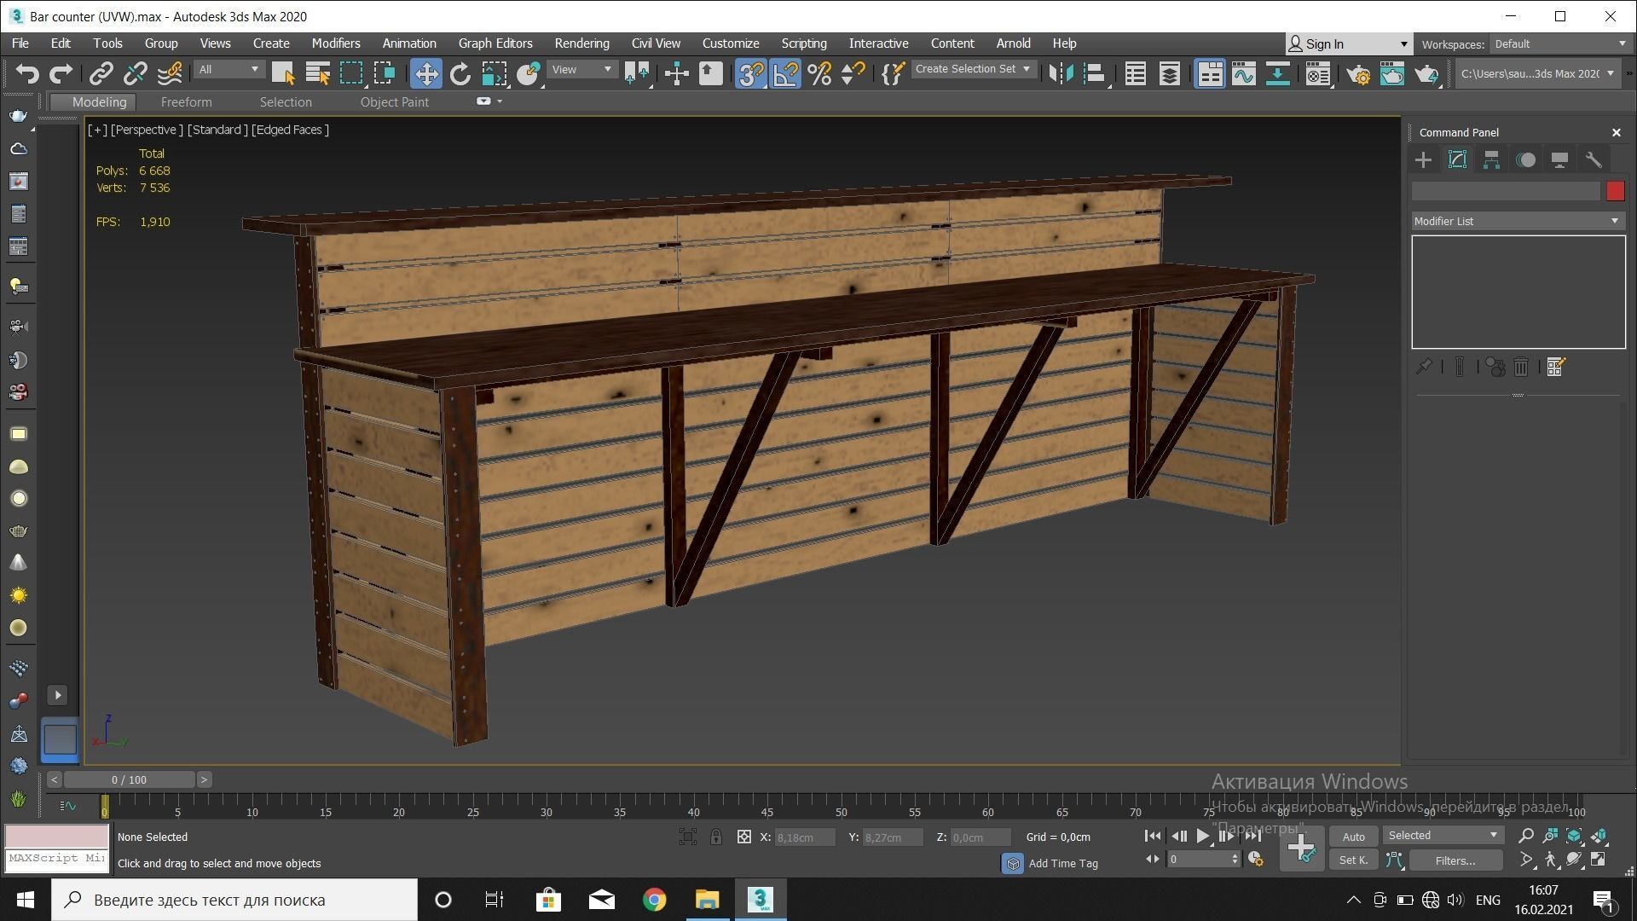Toggle Percent Snap
The height and width of the screenshot is (921, 1637).
[819, 74]
